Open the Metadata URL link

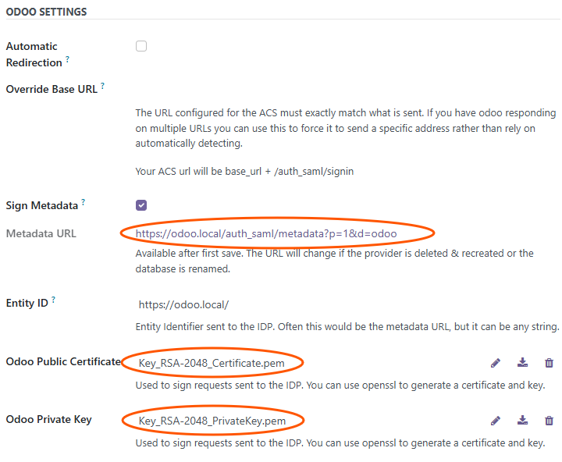266,233
